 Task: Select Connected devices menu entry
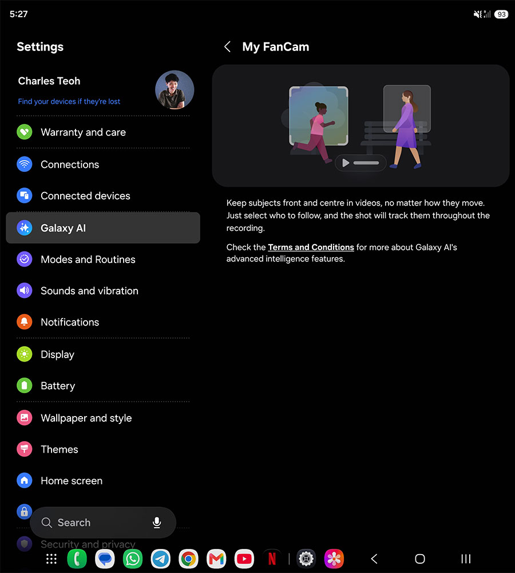[103, 195]
